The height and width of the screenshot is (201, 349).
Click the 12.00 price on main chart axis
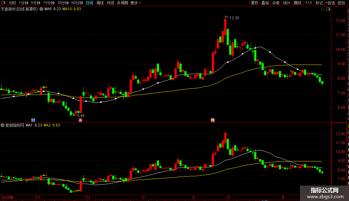pyautogui.click(x=340, y=20)
